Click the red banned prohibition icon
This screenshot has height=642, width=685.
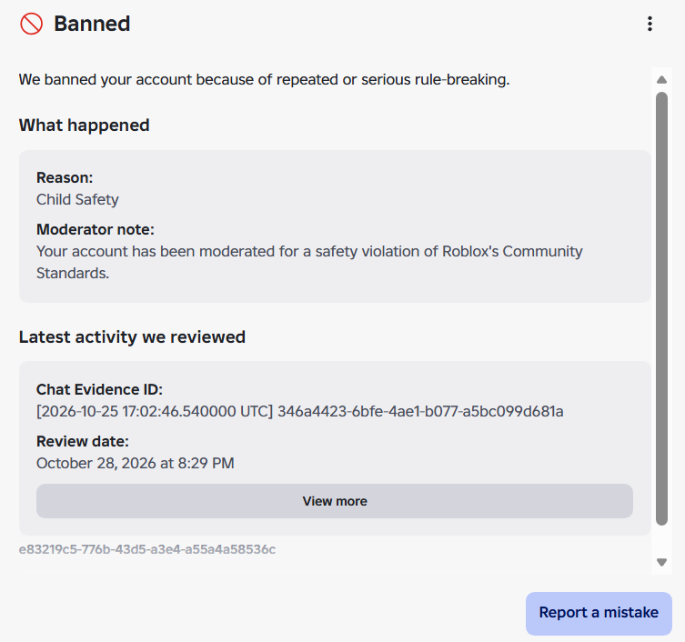(x=32, y=24)
